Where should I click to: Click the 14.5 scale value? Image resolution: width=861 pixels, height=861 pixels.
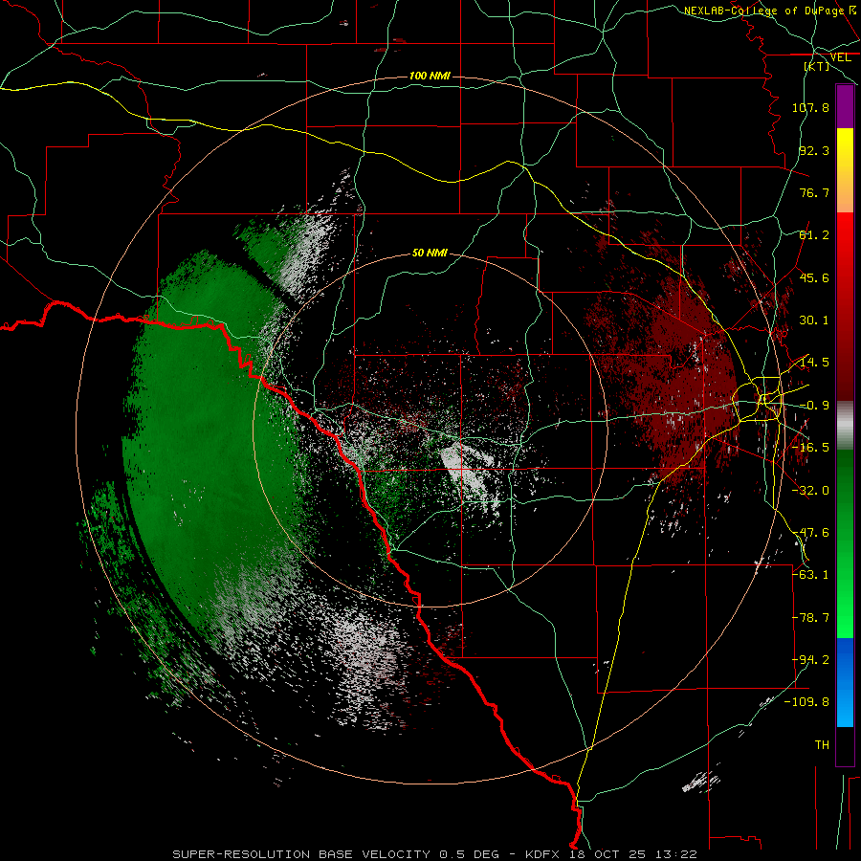pyautogui.click(x=814, y=363)
